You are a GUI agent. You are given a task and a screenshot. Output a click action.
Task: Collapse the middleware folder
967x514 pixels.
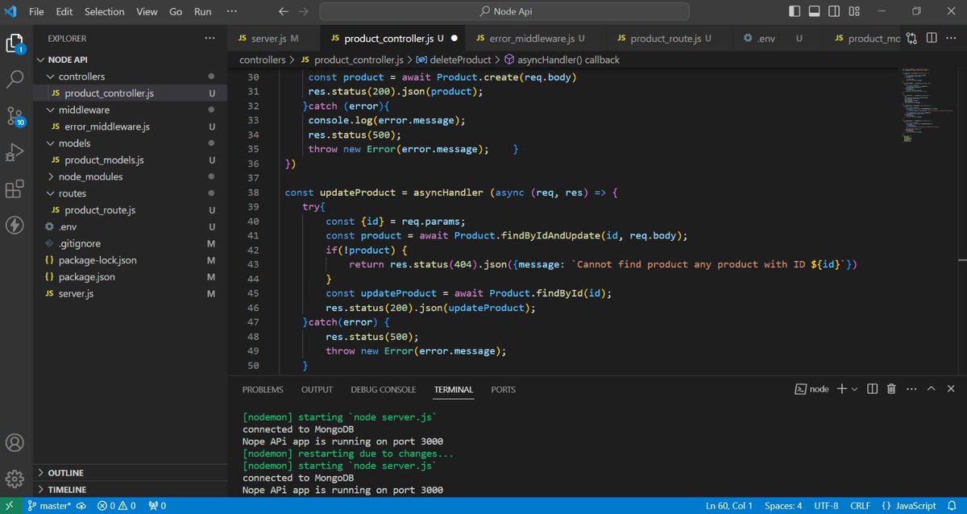[130, 110]
